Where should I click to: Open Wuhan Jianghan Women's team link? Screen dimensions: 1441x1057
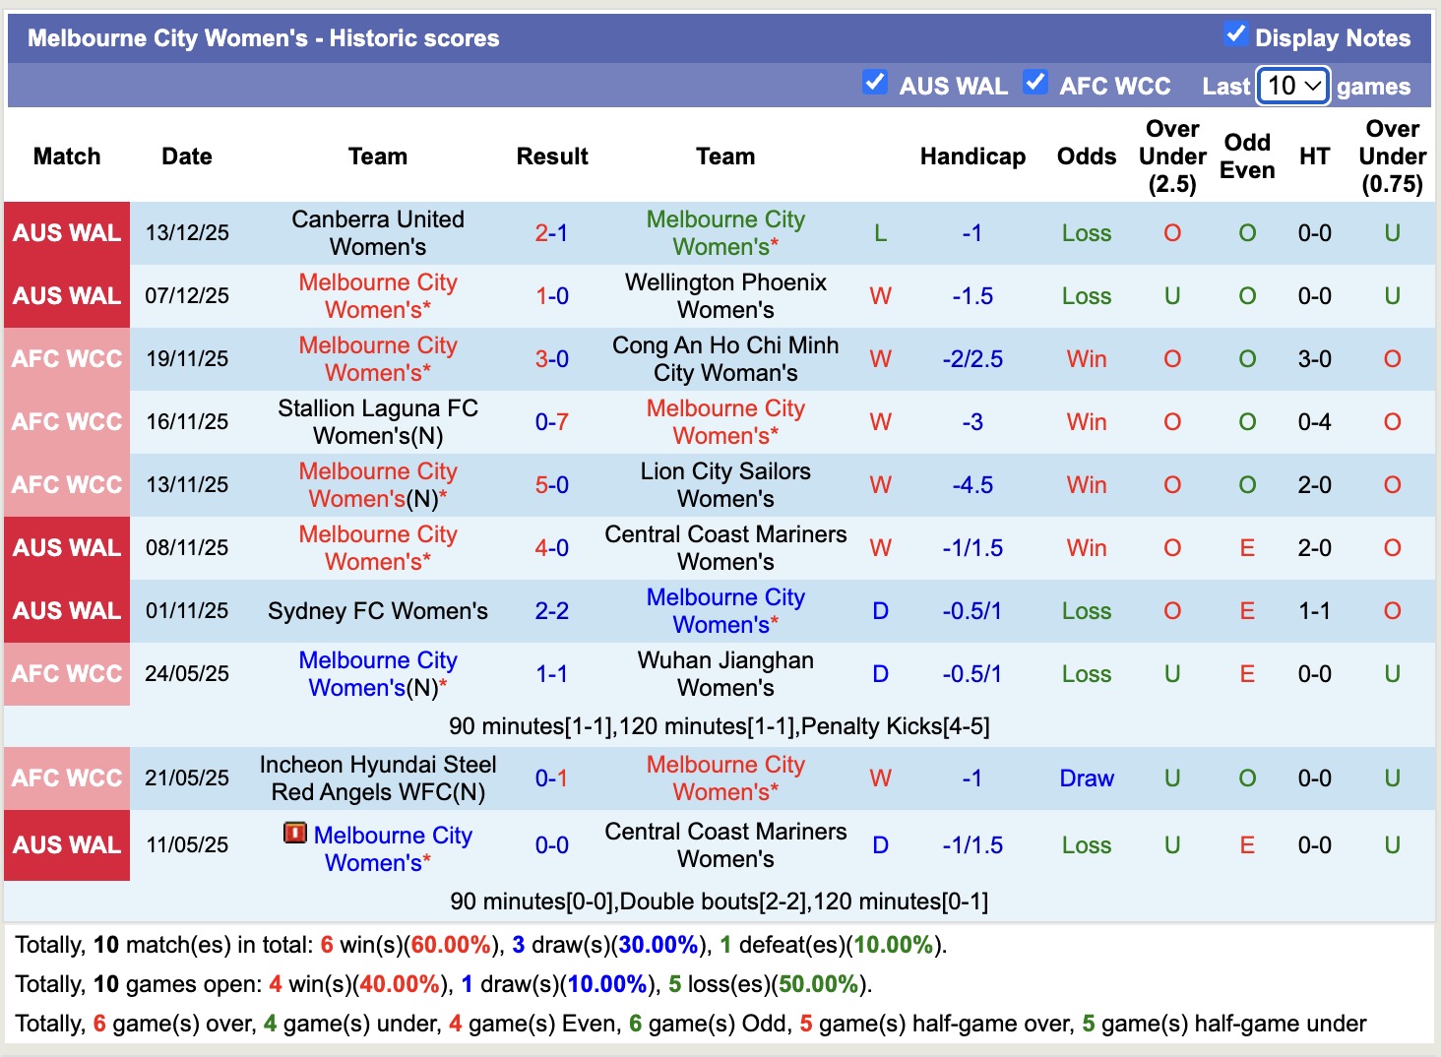pyautogui.click(x=724, y=674)
